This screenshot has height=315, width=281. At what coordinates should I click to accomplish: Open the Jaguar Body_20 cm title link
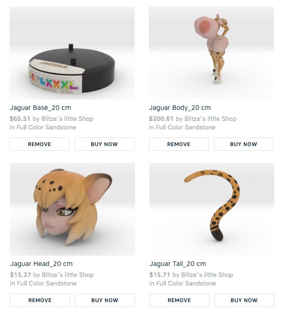point(180,108)
